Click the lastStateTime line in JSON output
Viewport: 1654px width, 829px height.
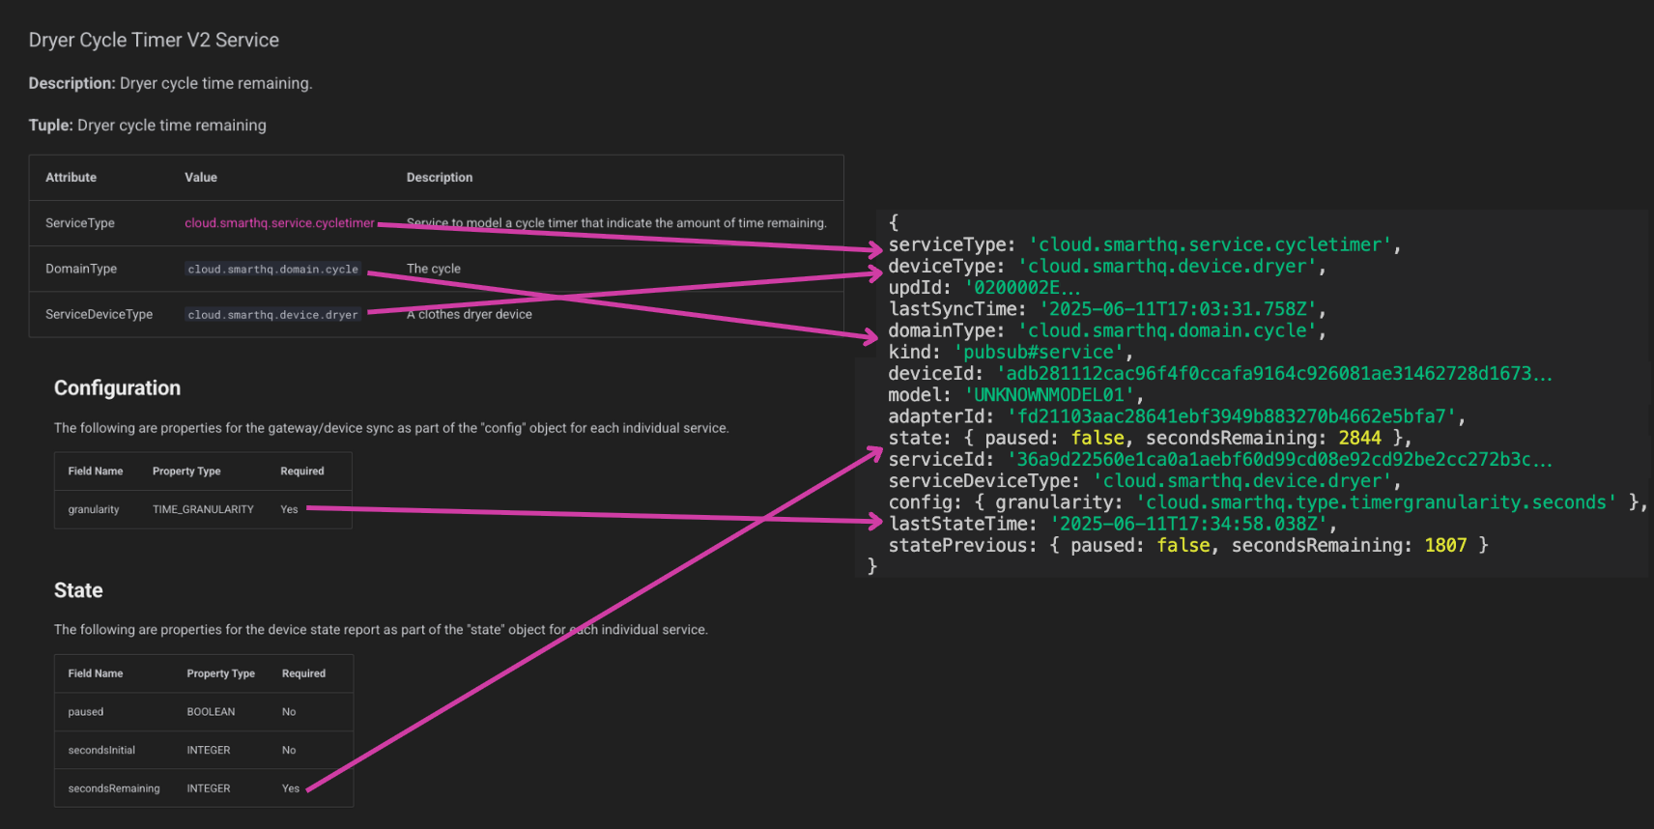(x=1113, y=524)
